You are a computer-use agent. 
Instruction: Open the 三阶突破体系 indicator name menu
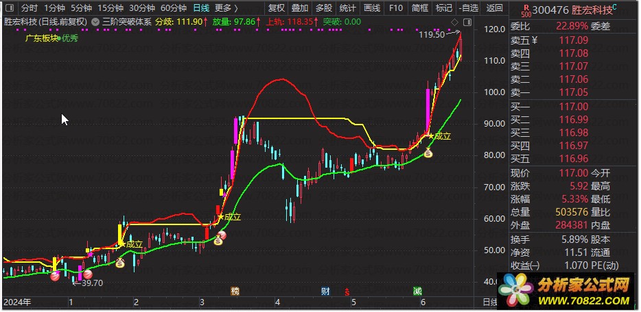point(127,22)
